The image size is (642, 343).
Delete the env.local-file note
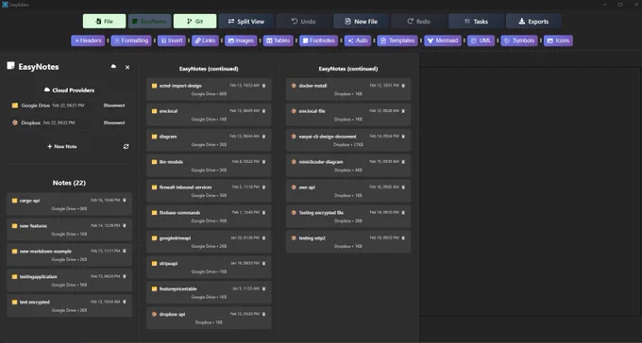[x=403, y=111]
